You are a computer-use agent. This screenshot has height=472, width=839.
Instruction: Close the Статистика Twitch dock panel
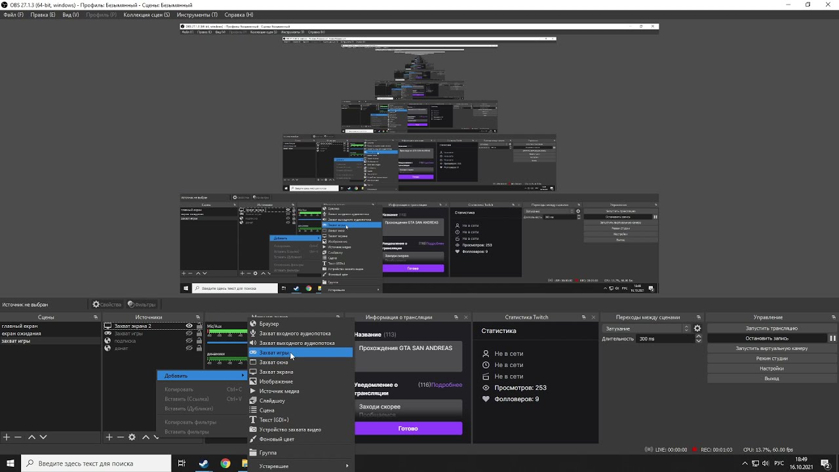[593, 317]
